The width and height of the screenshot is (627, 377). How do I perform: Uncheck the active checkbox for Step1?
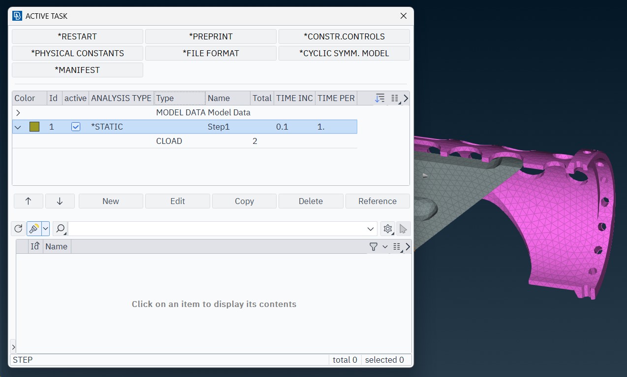75,127
